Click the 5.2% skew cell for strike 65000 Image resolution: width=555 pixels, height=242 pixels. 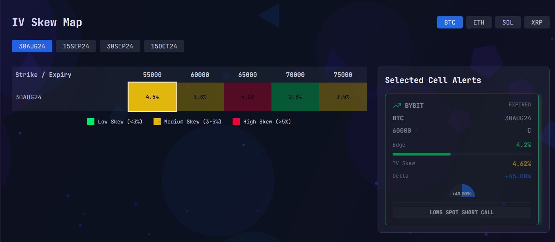248,97
